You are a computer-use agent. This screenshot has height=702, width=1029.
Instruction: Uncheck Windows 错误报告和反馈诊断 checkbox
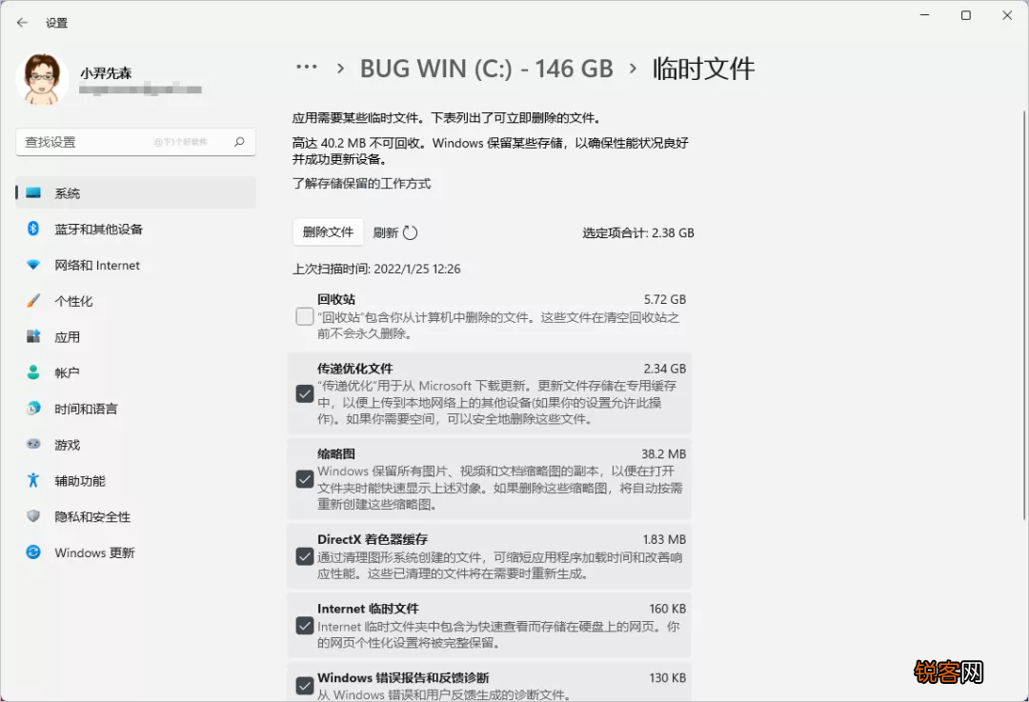305,686
